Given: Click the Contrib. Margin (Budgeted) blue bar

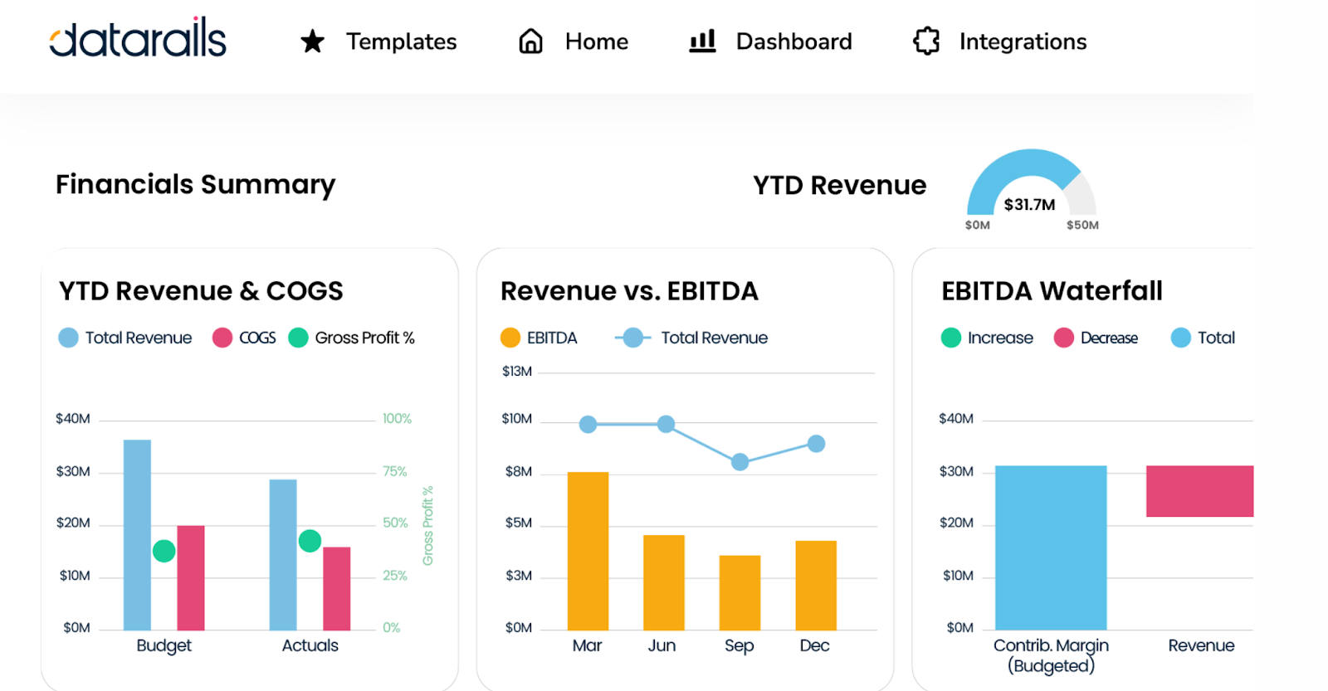Looking at the screenshot, I should tap(1051, 547).
